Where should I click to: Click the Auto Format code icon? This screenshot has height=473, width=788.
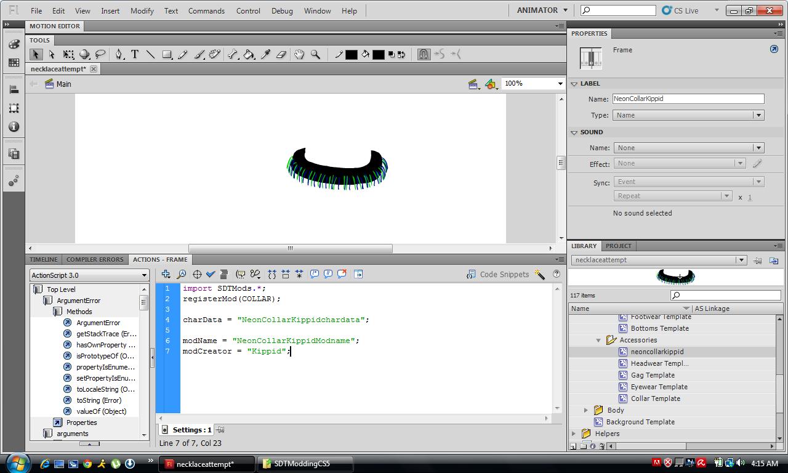click(224, 274)
